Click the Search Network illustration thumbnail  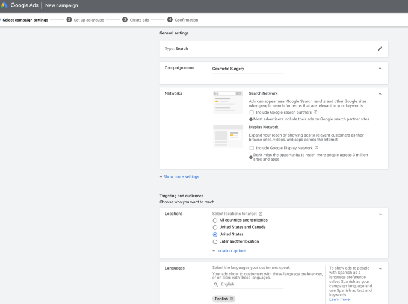point(227,102)
